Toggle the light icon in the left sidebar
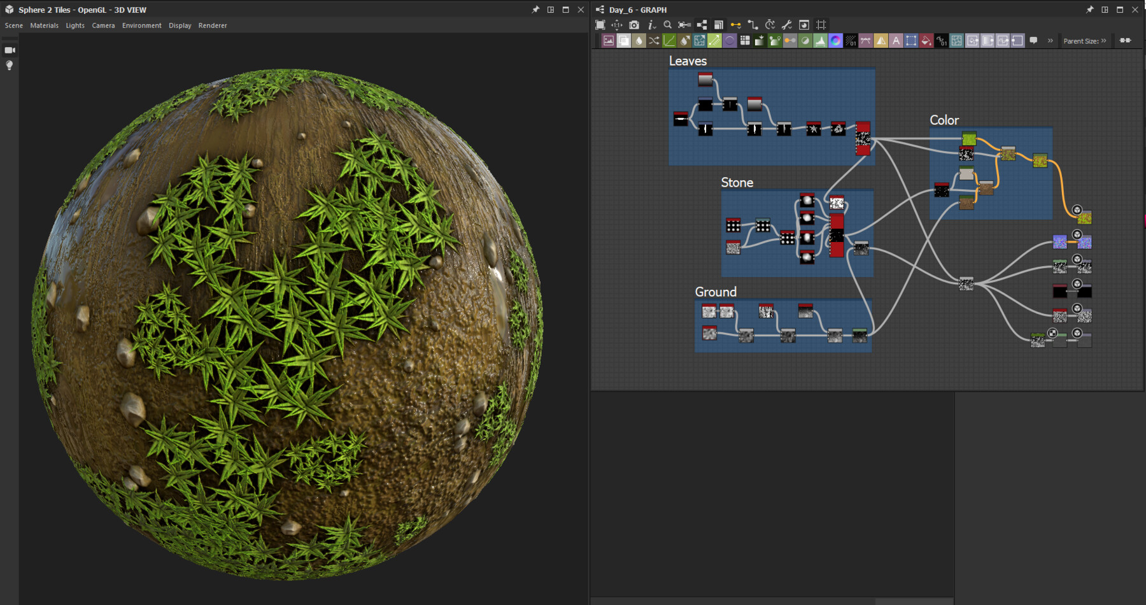Image resolution: width=1146 pixels, height=605 pixels. (10, 64)
